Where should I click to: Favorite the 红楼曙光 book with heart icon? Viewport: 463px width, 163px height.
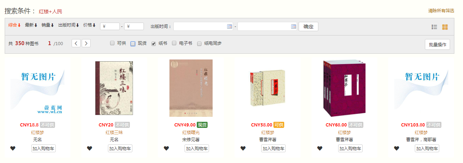[x=166, y=148]
